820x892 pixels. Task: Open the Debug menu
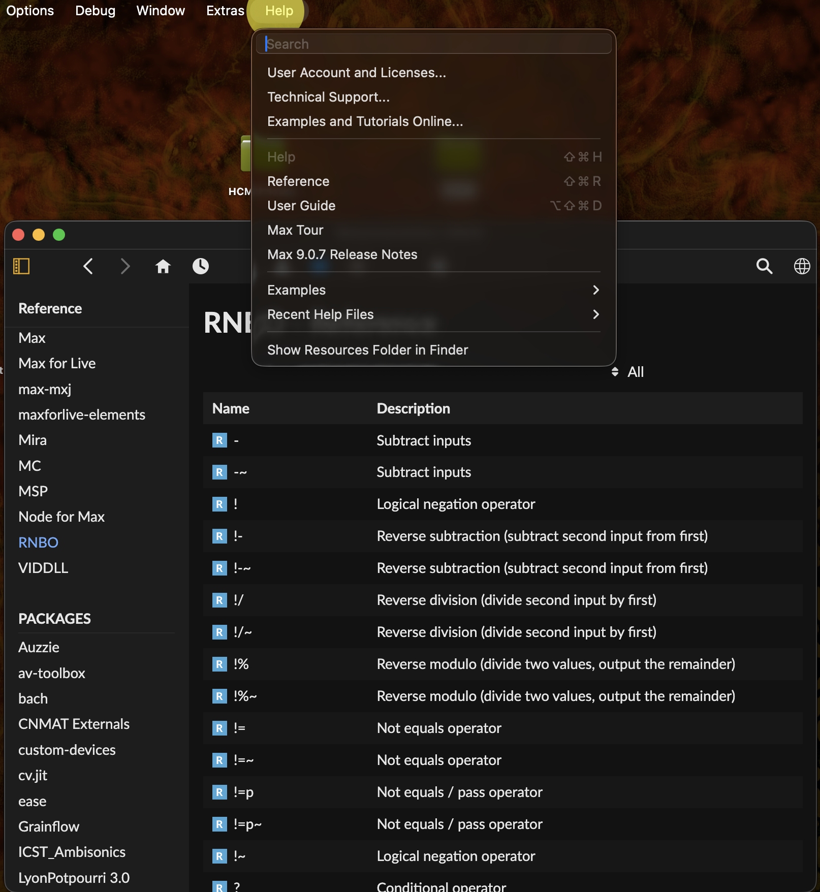click(x=96, y=11)
